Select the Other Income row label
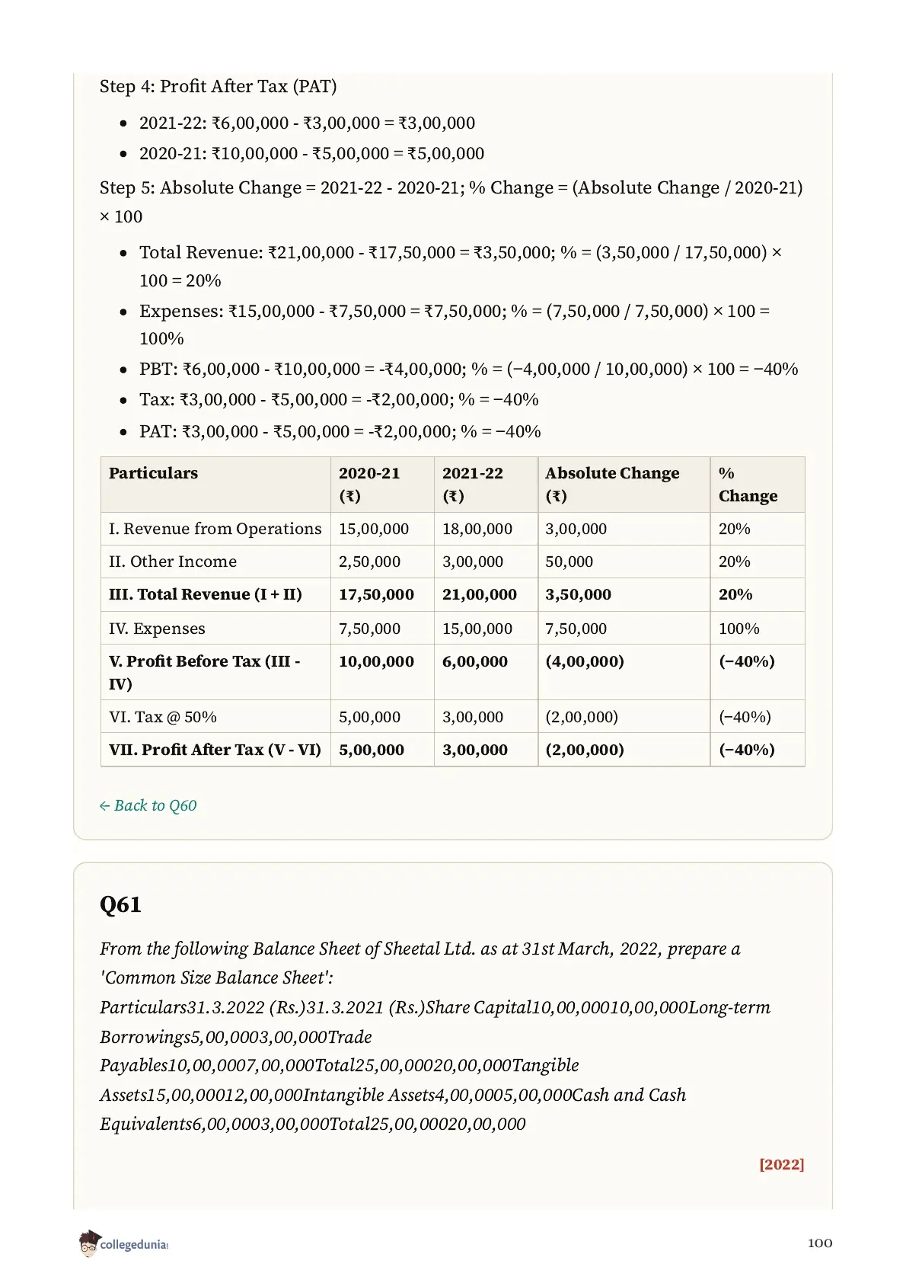The width and height of the screenshot is (906, 1283). (x=173, y=562)
